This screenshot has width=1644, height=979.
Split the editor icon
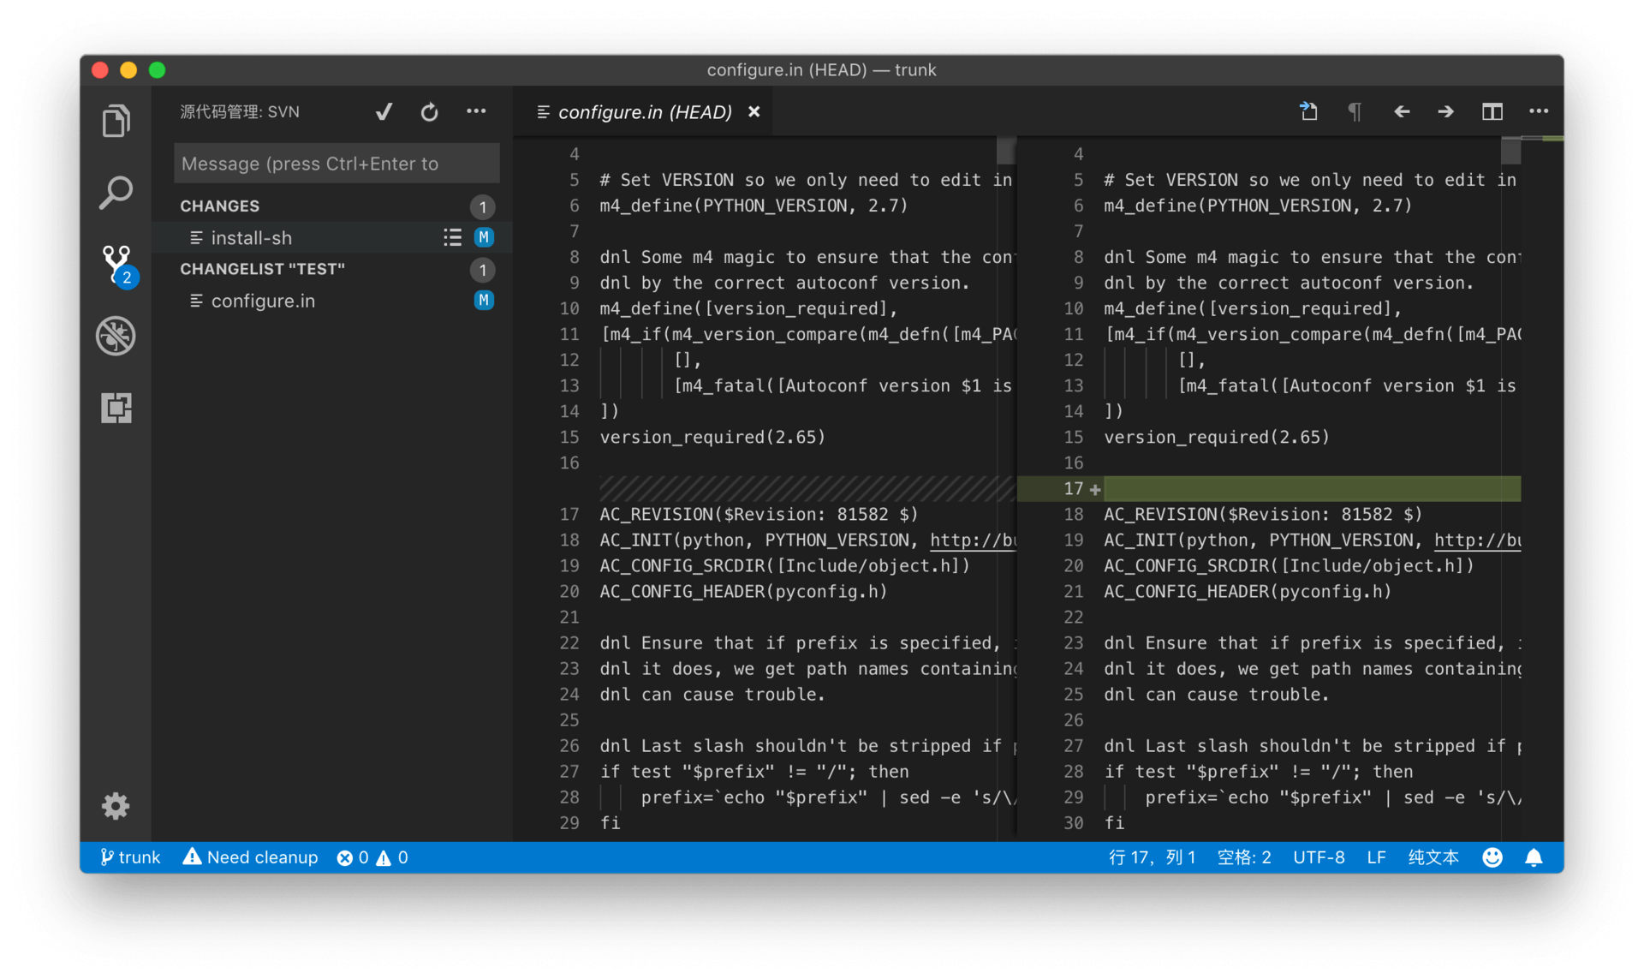click(1492, 111)
